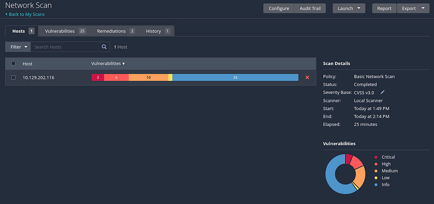The width and height of the screenshot is (434, 204).
Task: Click the red X to remove host
Action: pyautogui.click(x=307, y=78)
